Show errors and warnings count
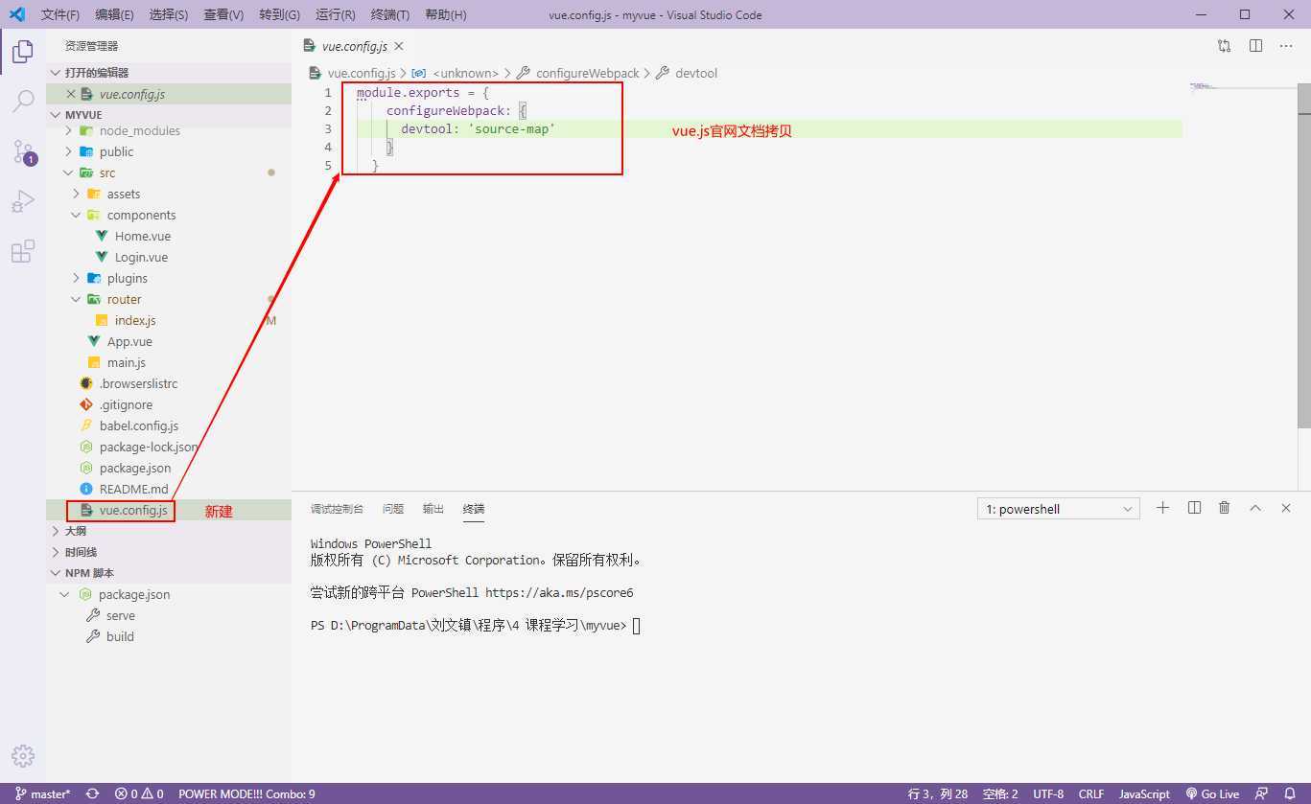The image size is (1311, 804). pyautogui.click(x=139, y=793)
